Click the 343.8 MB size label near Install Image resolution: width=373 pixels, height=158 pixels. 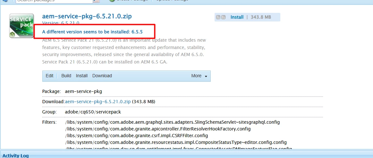[x=261, y=17]
